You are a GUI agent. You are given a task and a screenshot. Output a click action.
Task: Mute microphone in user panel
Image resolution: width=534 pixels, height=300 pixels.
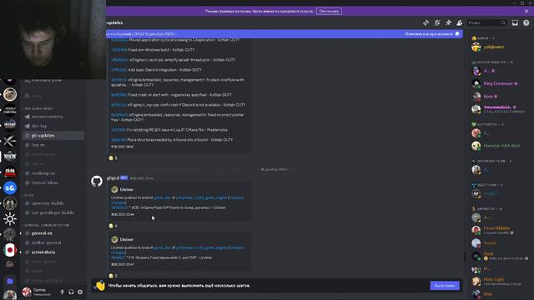tap(62, 292)
